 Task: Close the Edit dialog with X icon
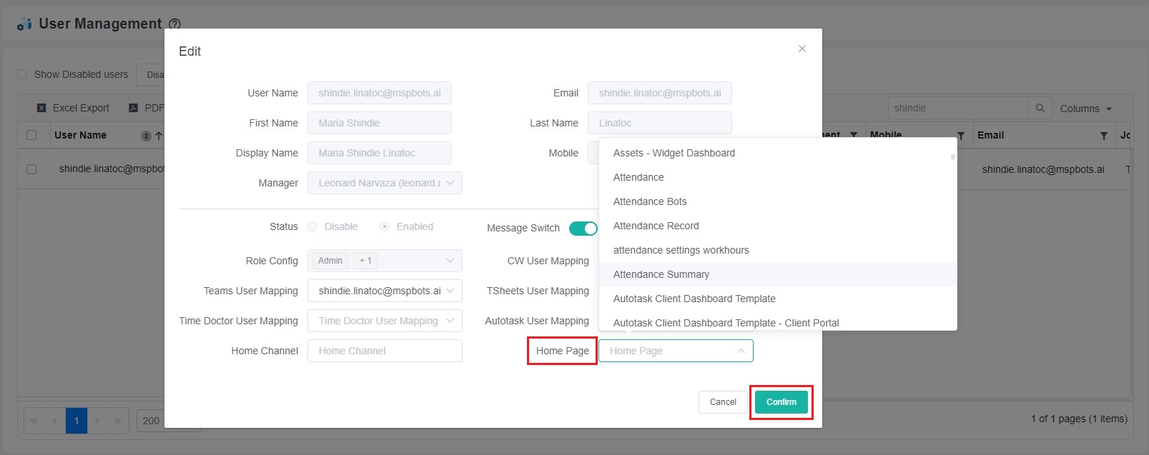[x=802, y=49]
